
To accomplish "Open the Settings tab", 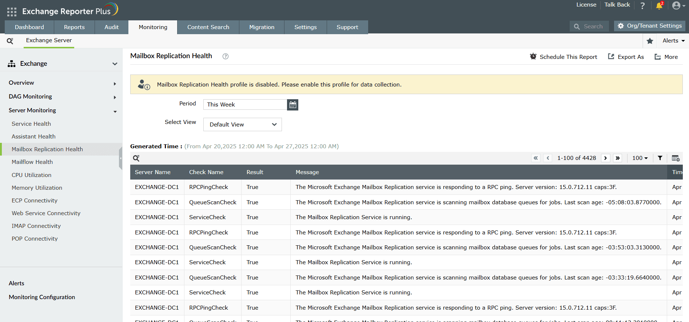I will tap(306, 27).
